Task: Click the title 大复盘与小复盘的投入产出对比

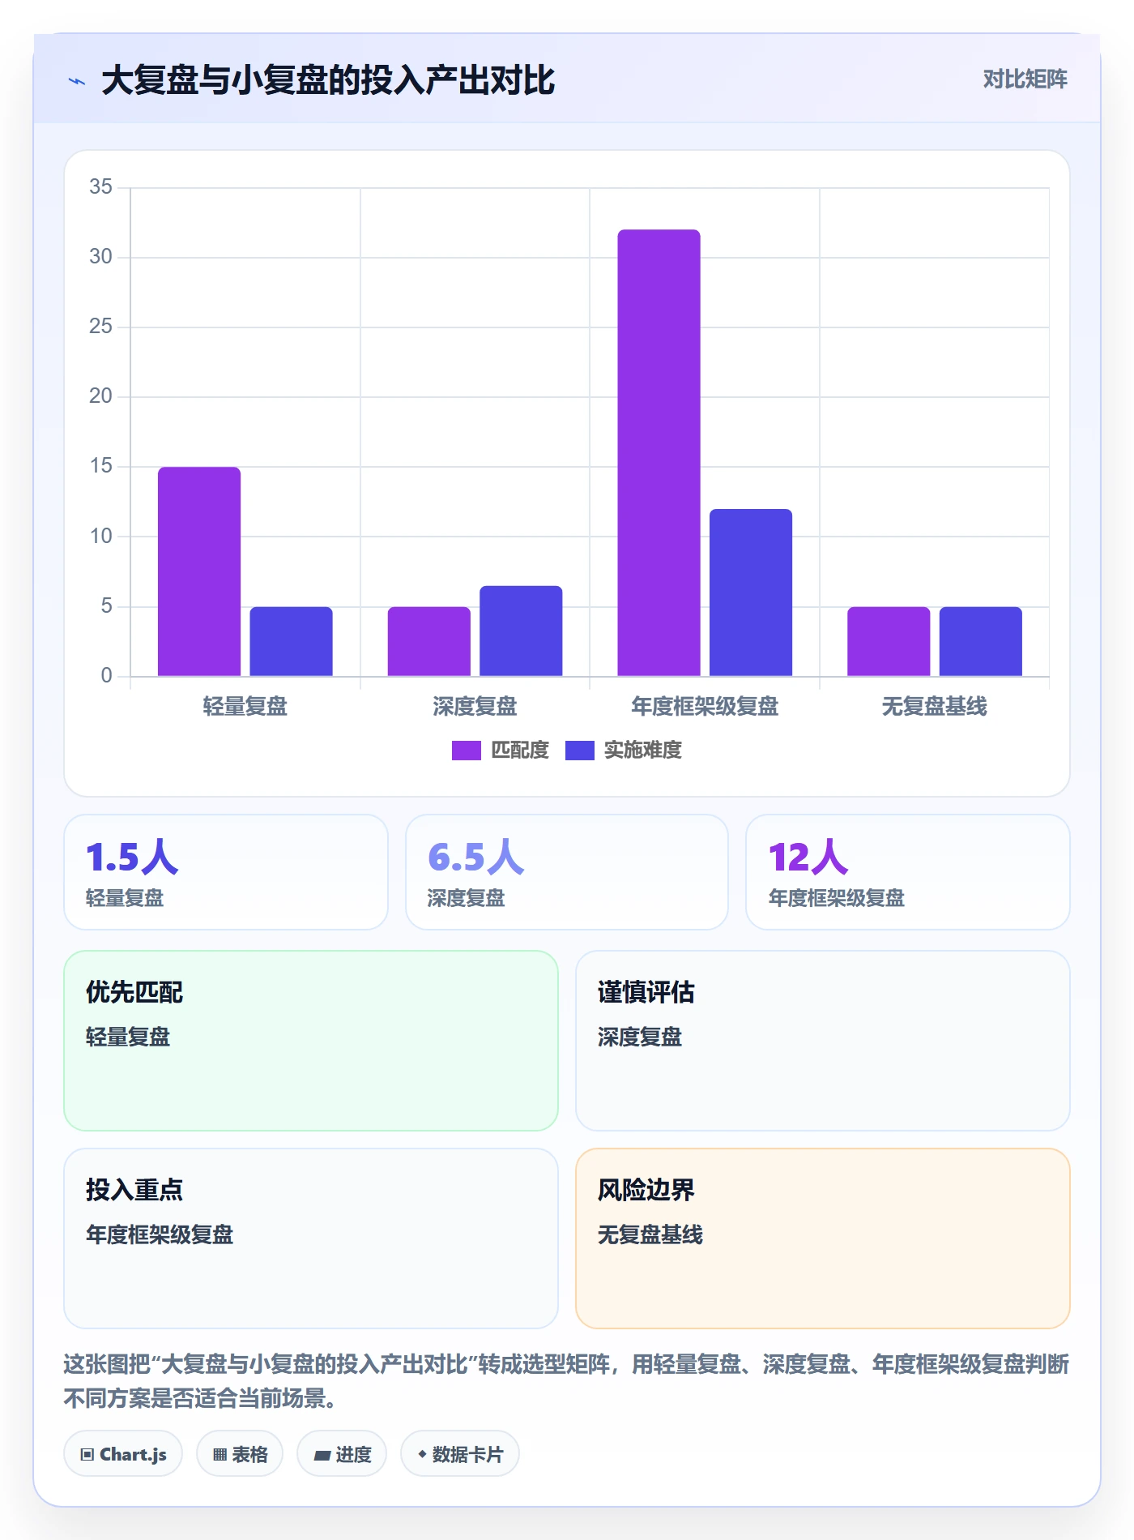Action: [x=328, y=80]
